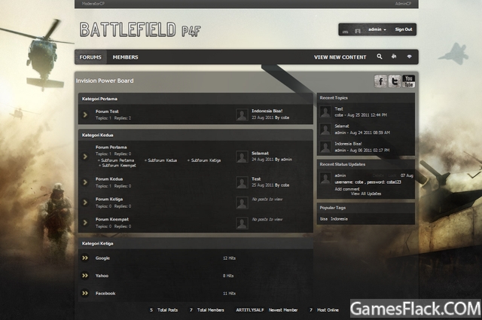Click the notifications icon left of admin
Viewport: 482px width, 320px height.
point(346,32)
